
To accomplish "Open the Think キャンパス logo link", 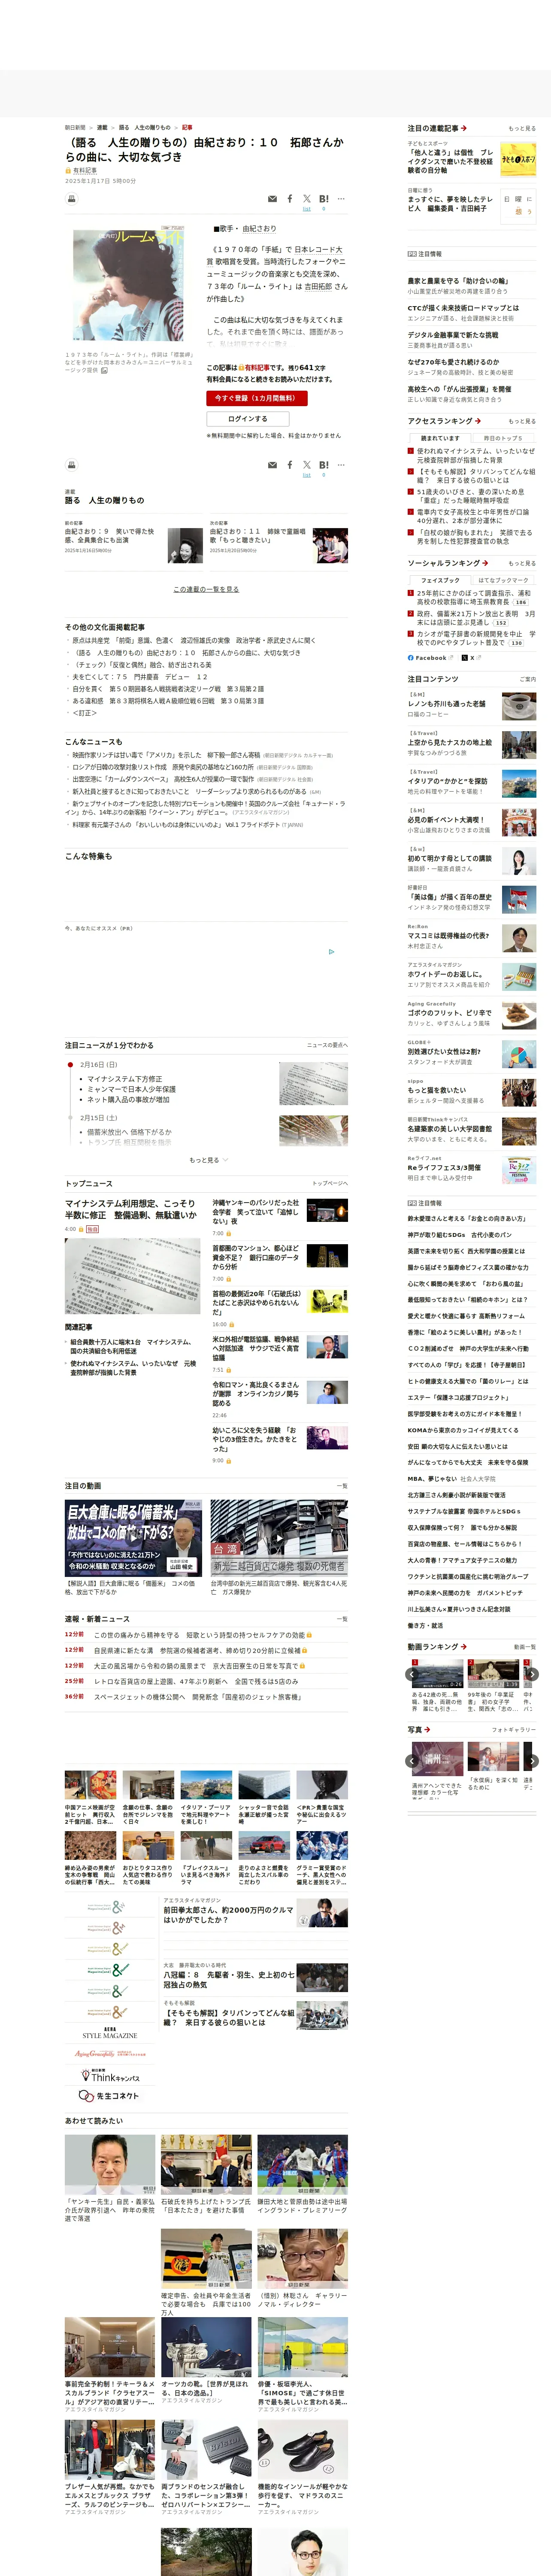I will point(109,2074).
